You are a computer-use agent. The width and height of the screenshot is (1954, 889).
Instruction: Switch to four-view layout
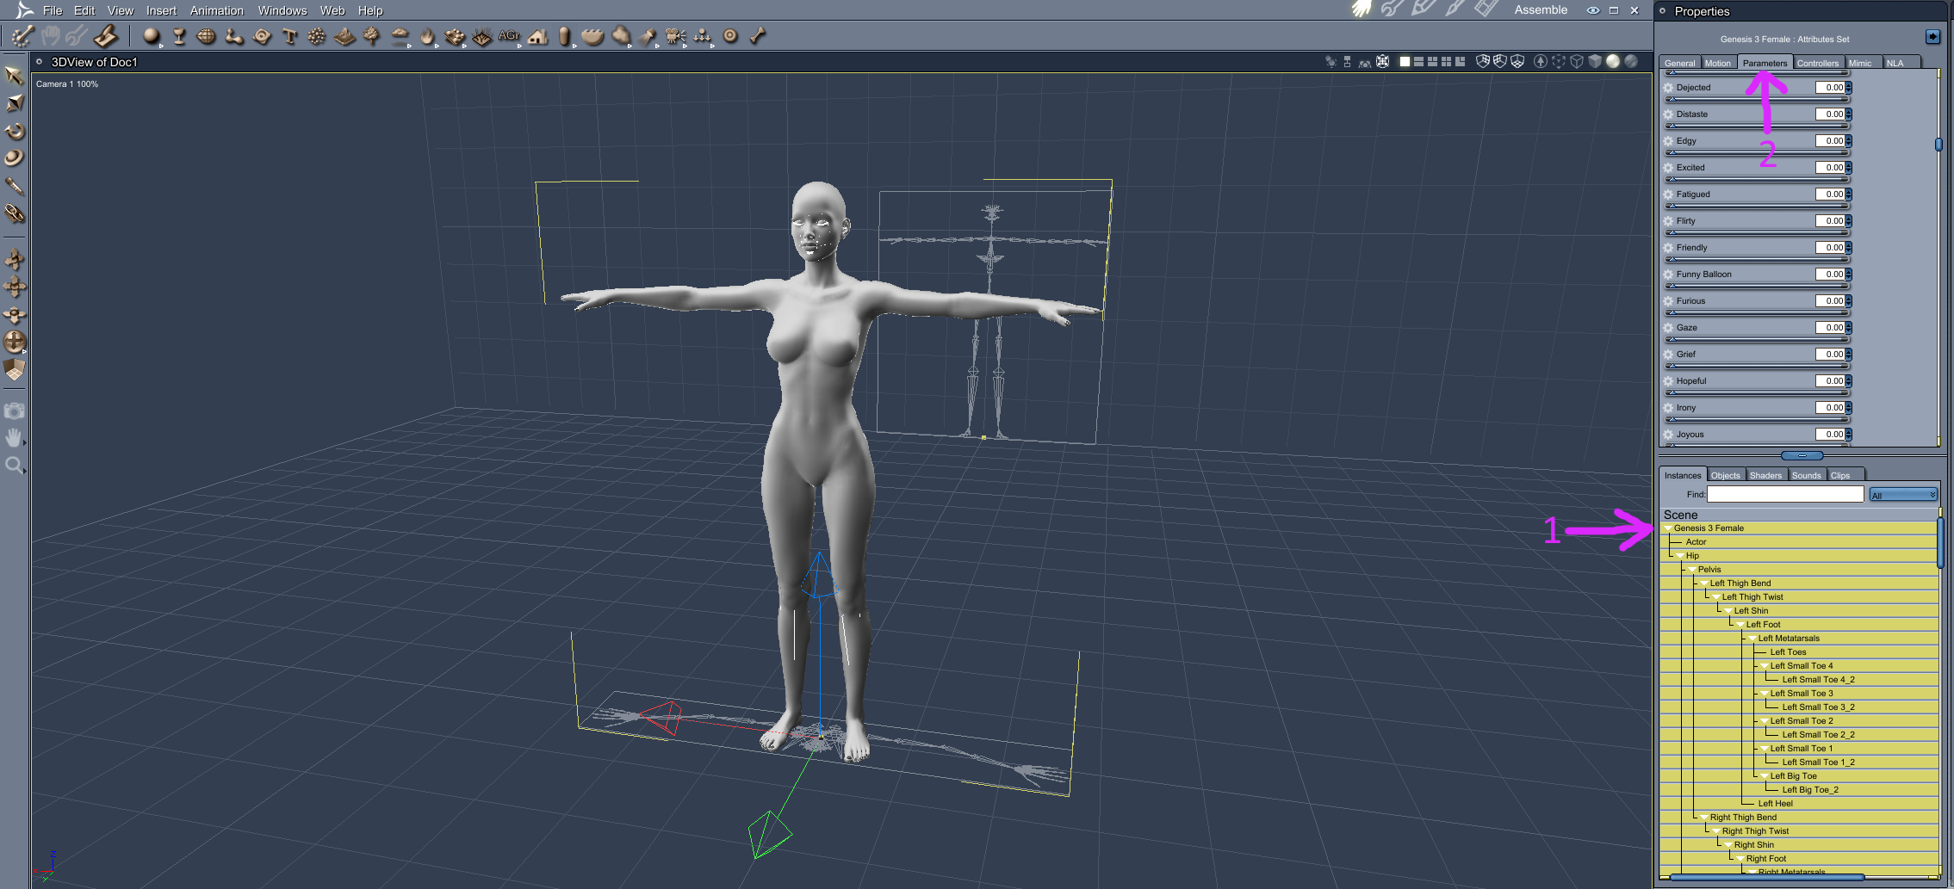(1446, 61)
